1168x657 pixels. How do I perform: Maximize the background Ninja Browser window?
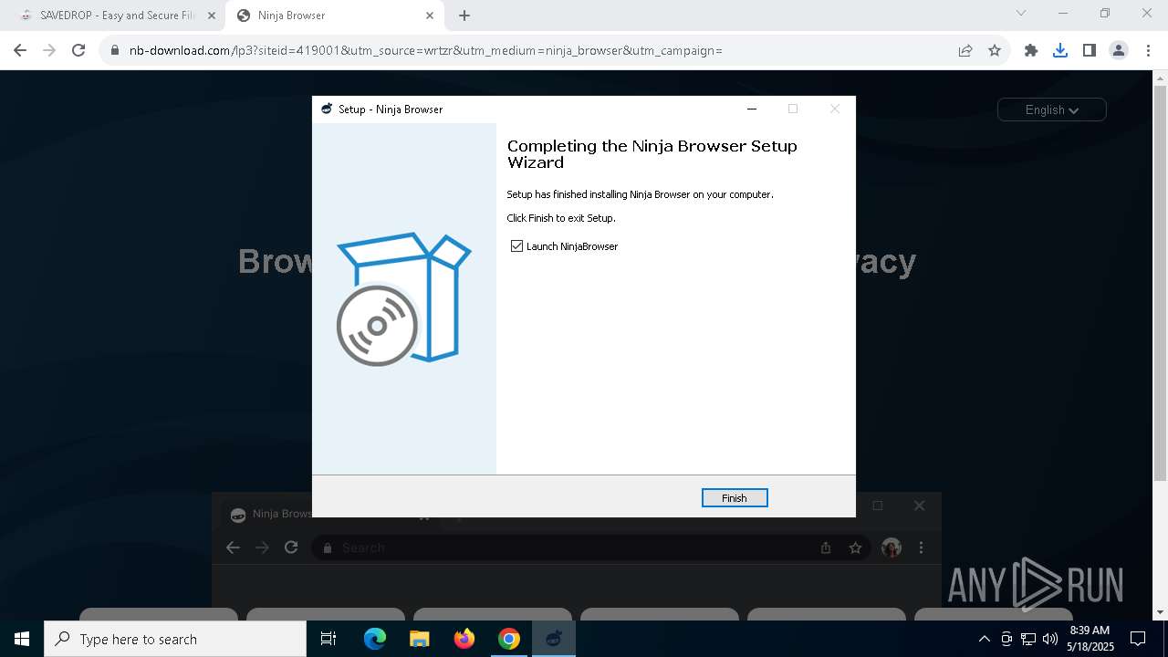pyautogui.click(x=878, y=506)
